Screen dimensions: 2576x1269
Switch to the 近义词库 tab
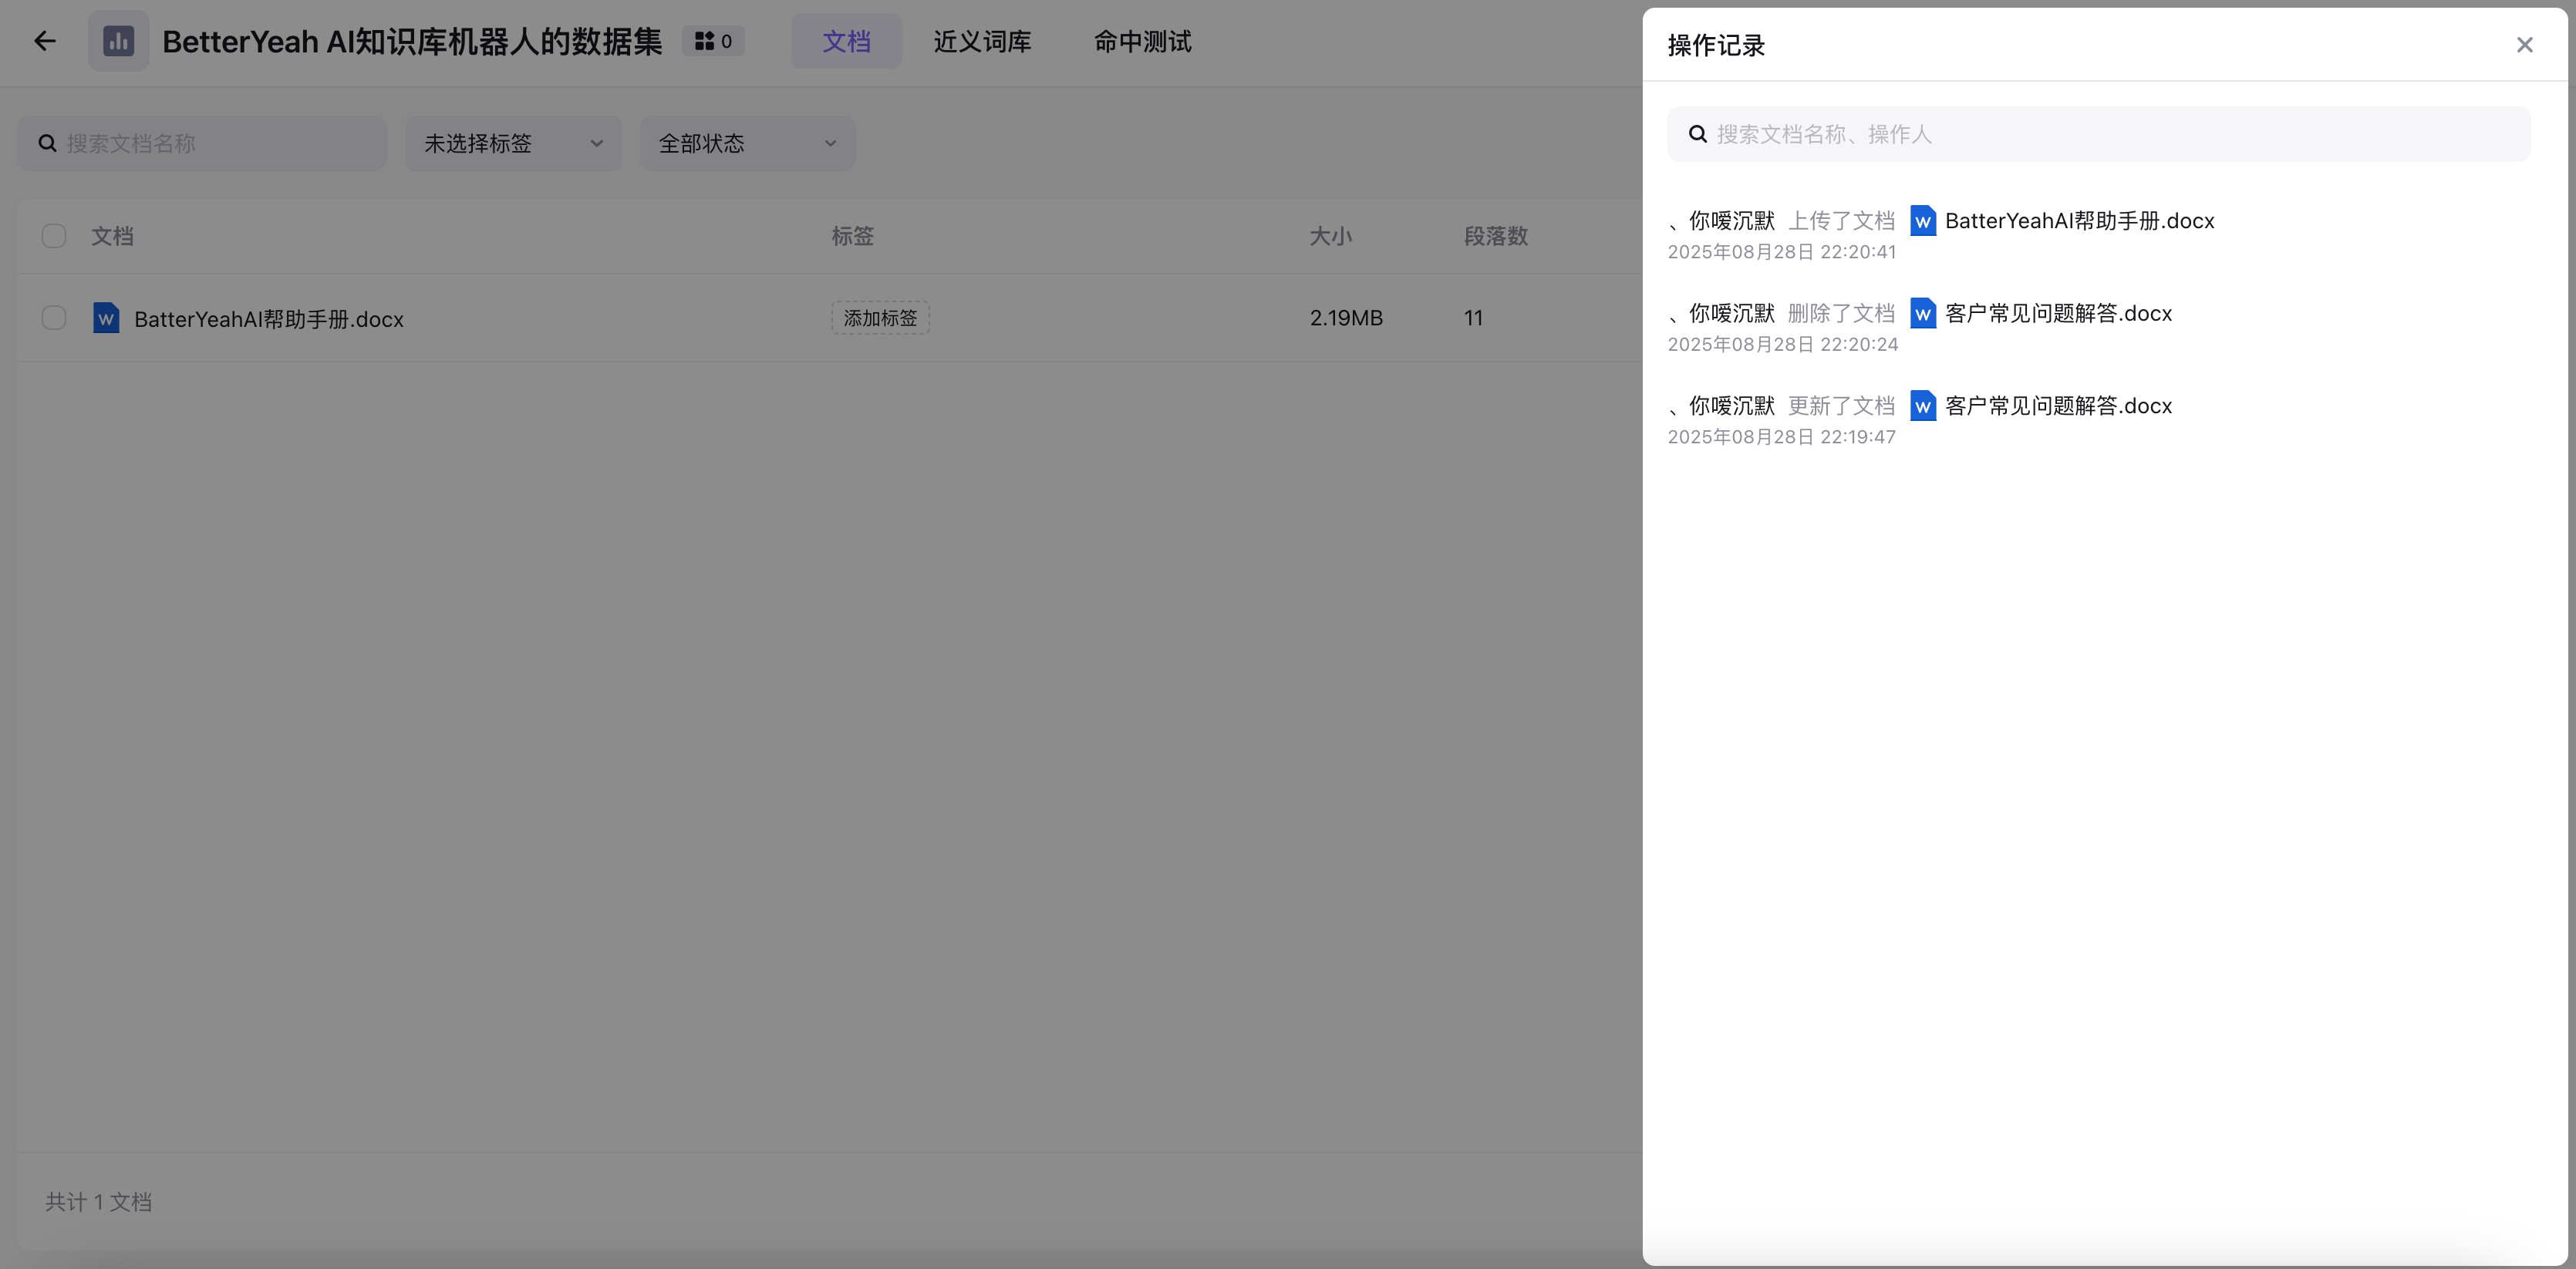[x=982, y=41]
